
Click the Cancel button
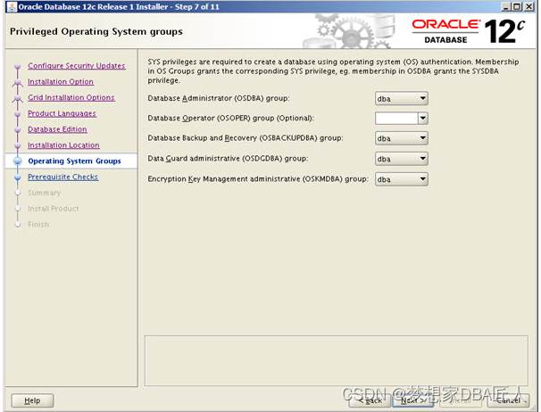pyautogui.click(x=508, y=400)
